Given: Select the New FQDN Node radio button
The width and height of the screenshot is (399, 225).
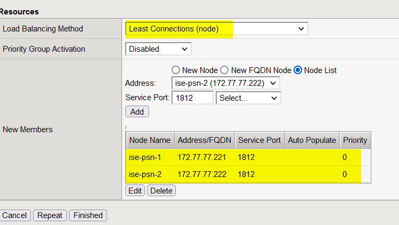Looking at the screenshot, I should [x=224, y=70].
